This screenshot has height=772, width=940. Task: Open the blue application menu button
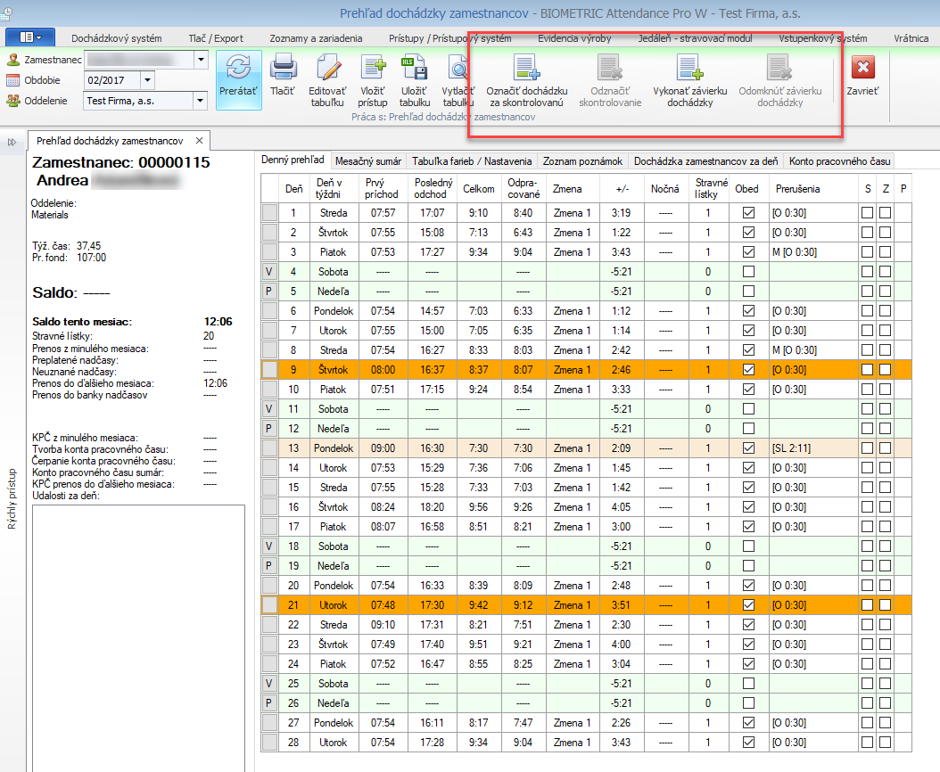[x=30, y=37]
